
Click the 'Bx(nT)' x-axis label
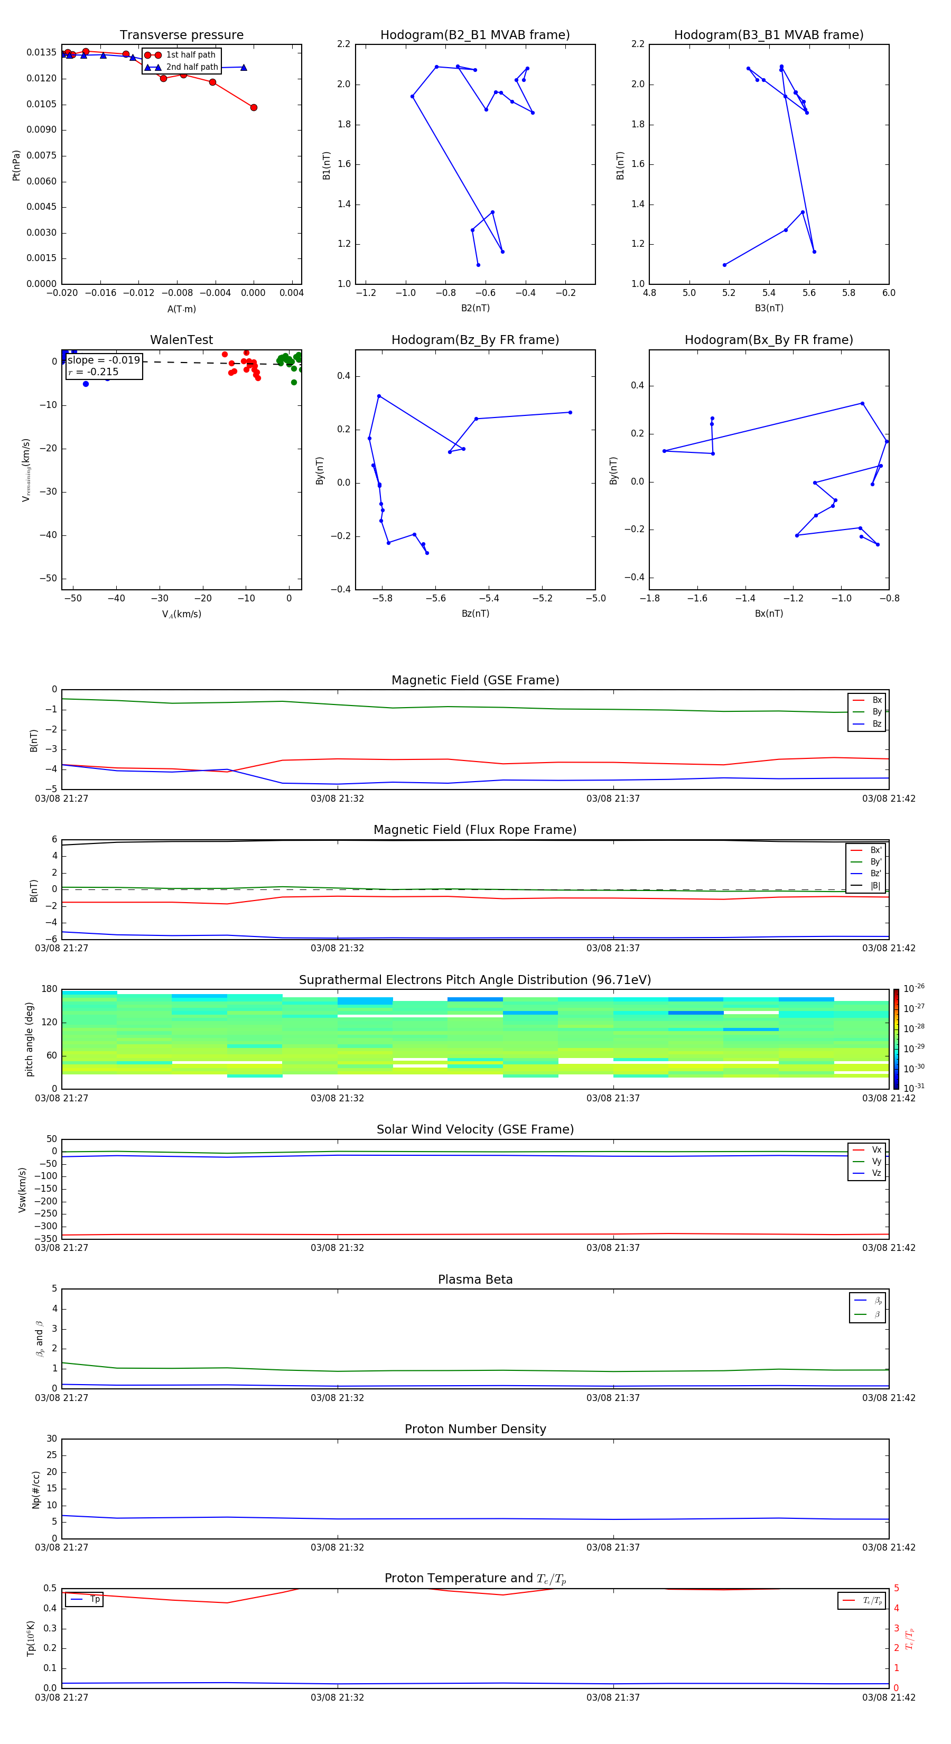click(769, 614)
